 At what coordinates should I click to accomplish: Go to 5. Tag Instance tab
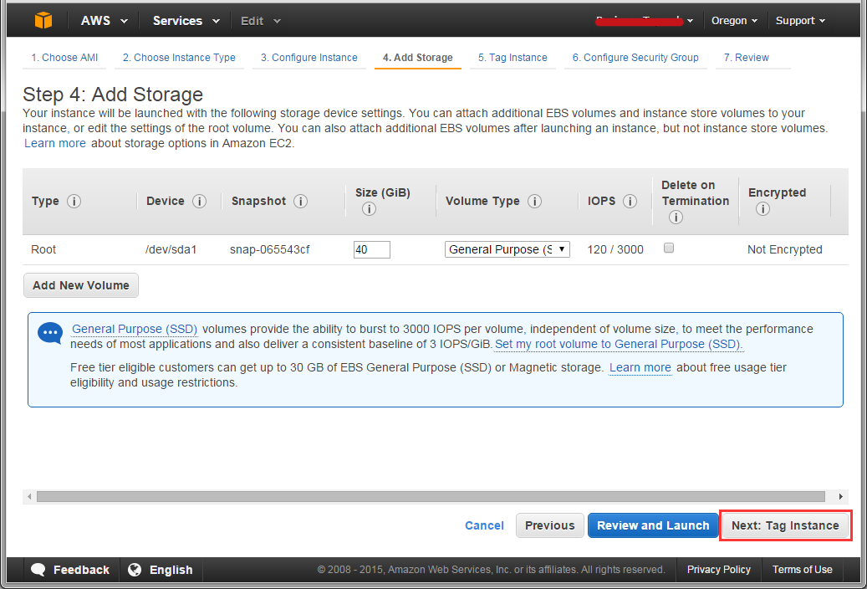tap(513, 58)
